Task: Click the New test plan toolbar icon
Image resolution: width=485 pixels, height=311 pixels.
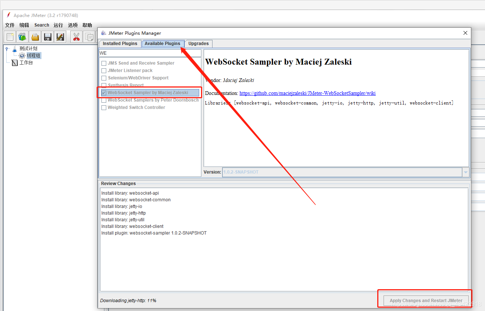Action: [x=10, y=37]
